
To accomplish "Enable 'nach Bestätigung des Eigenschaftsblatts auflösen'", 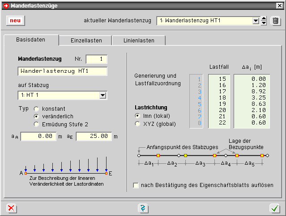I will pos(136,185).
